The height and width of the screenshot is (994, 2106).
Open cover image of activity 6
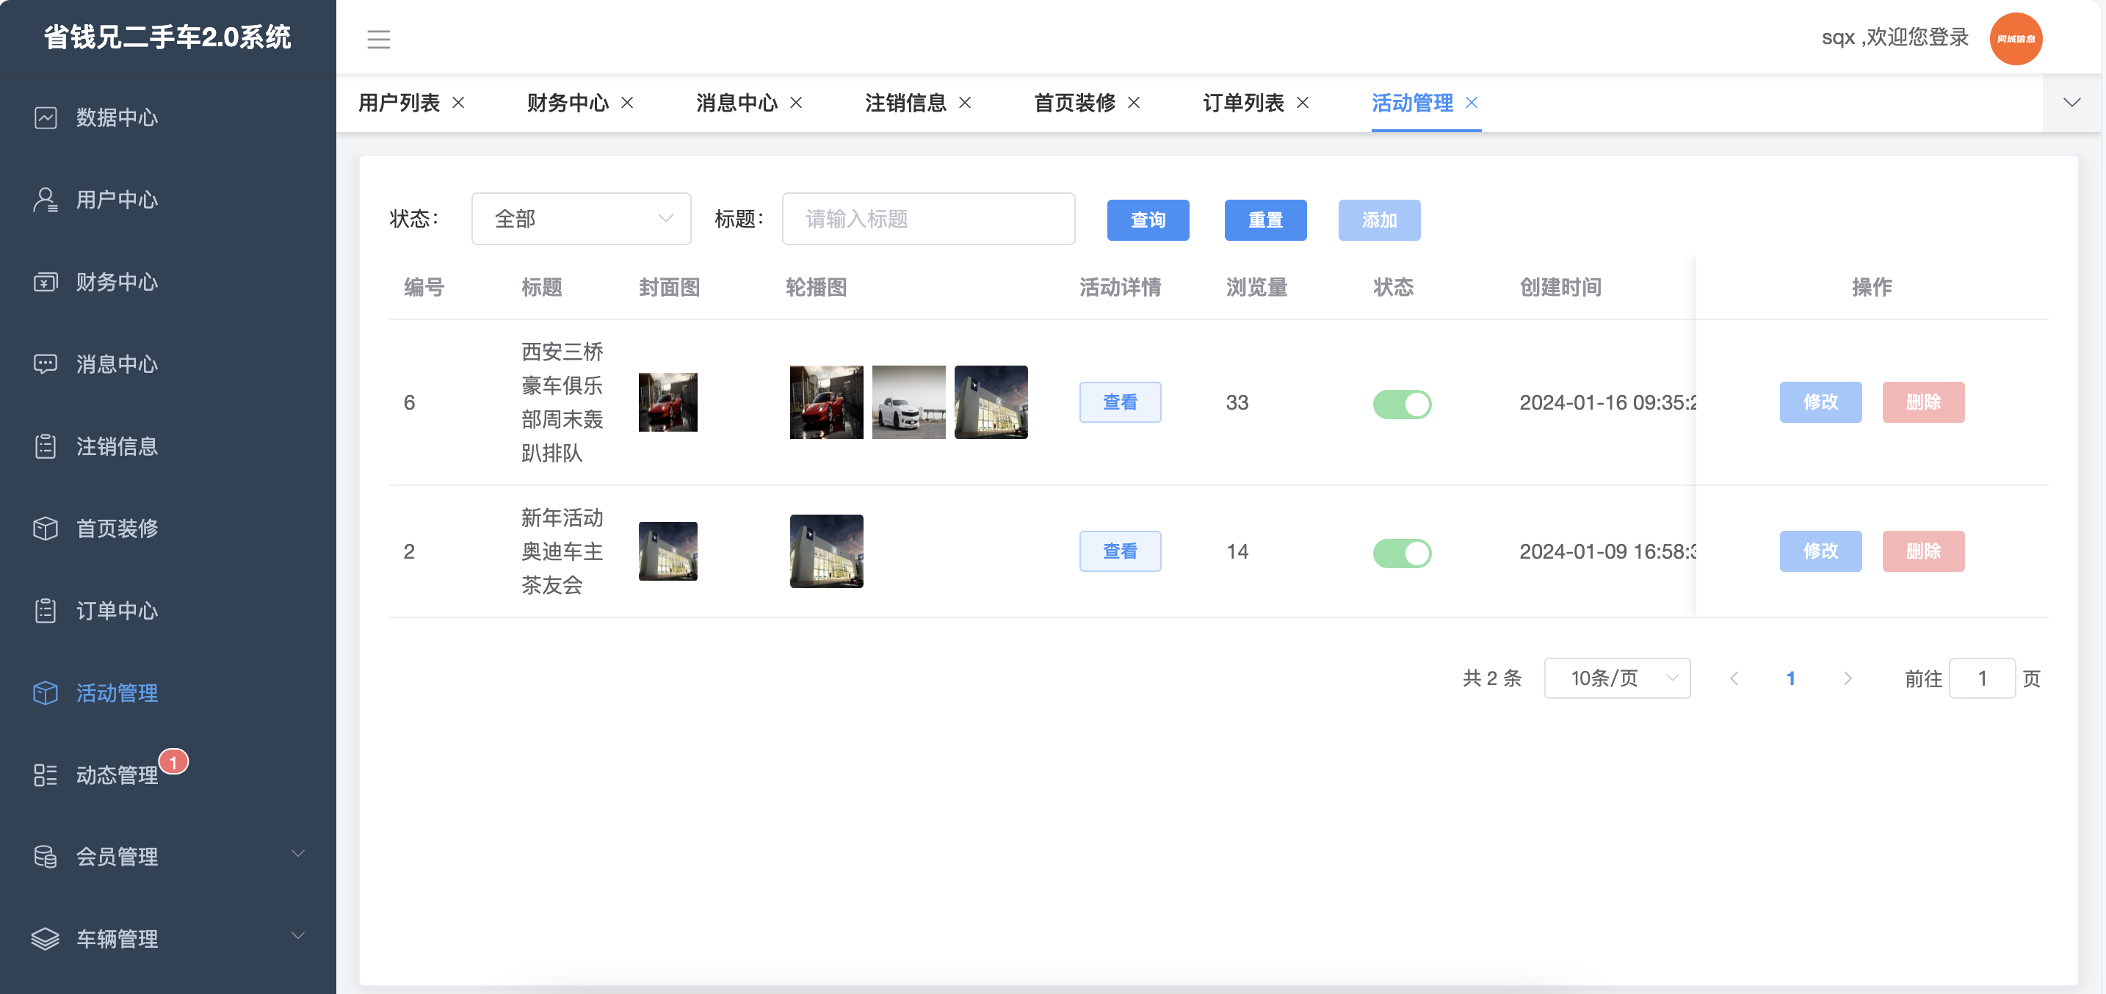(x=668, y=402)
